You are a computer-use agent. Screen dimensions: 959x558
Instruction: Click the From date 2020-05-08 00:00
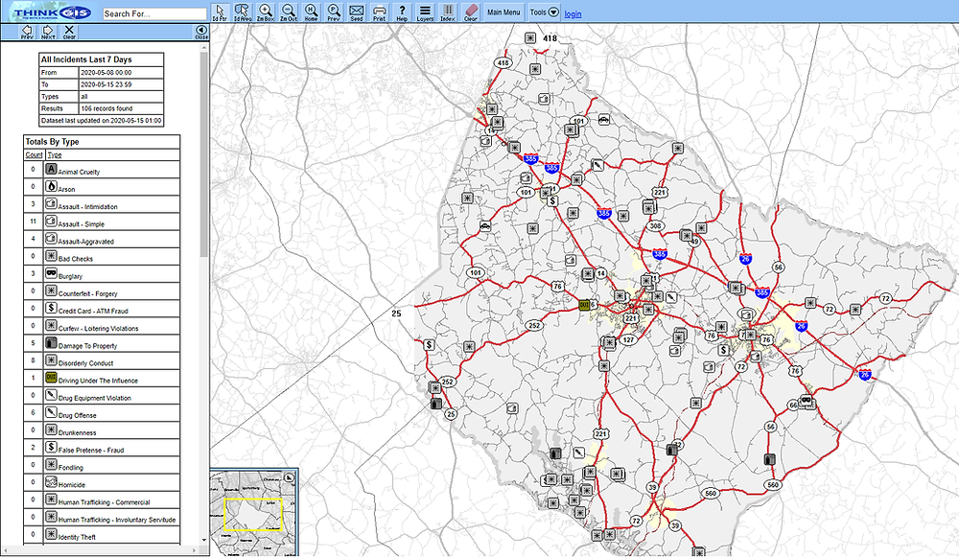tap(121, 72)
